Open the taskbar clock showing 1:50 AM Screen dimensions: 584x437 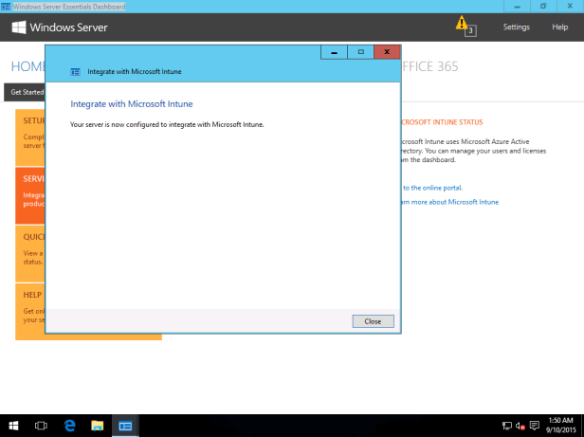coord(560,426)
